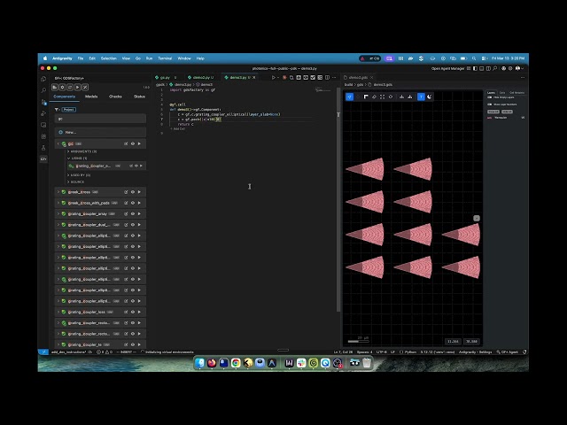Open the demo3.gds editor tab
Screen dimensions: 567x425
click(x=358, y=77)
